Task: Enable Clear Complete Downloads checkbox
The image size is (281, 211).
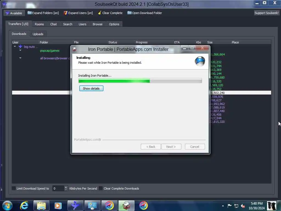Action: click(x=101, y=188)
